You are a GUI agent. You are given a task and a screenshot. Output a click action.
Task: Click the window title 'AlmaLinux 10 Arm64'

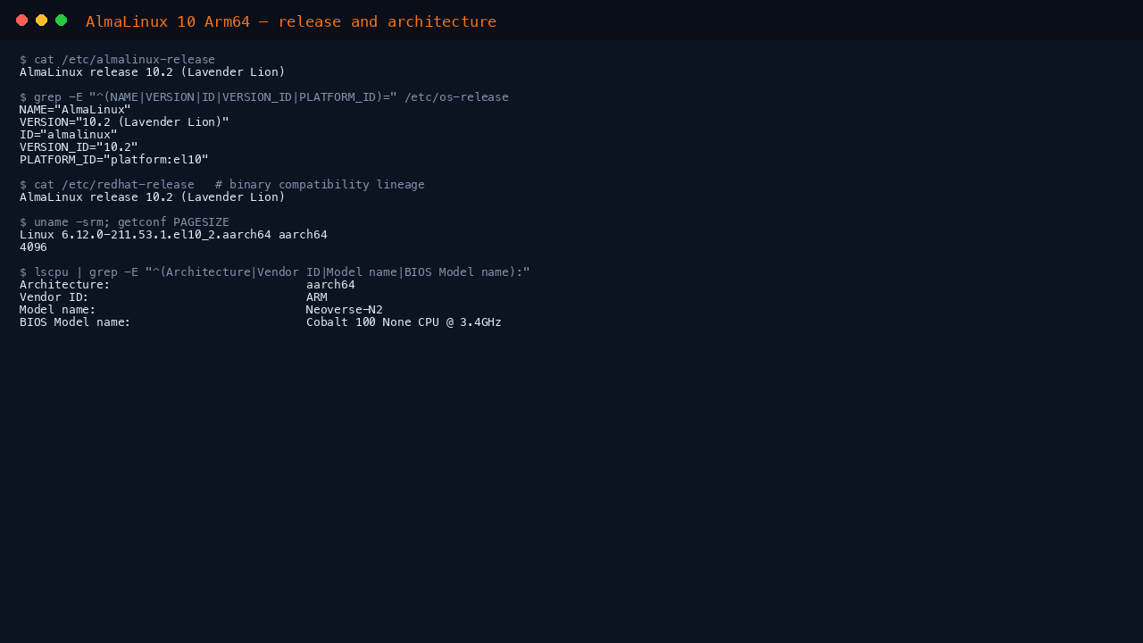click(x=168, y=21)
